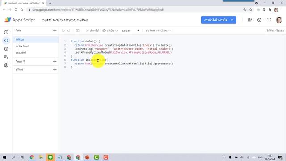Click the Use legacy editor link
286x161 pixels.
(x=275, y=30)
